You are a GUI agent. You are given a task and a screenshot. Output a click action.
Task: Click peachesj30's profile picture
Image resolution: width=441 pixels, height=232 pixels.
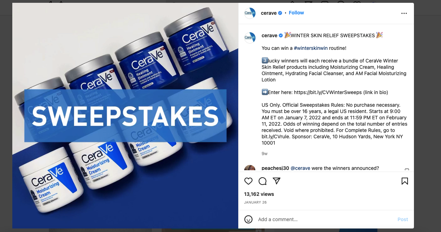250,168
